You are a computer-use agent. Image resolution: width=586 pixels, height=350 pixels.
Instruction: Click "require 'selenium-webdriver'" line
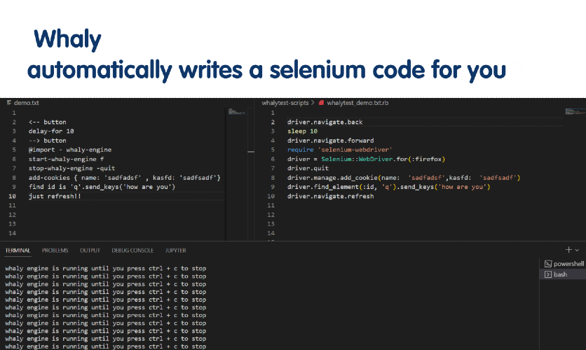(x=340, y=150)
